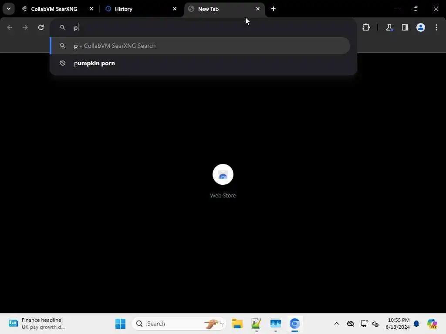446x334 pixels.
Task: Close the browser window
Action: click(x=436, y=9)
